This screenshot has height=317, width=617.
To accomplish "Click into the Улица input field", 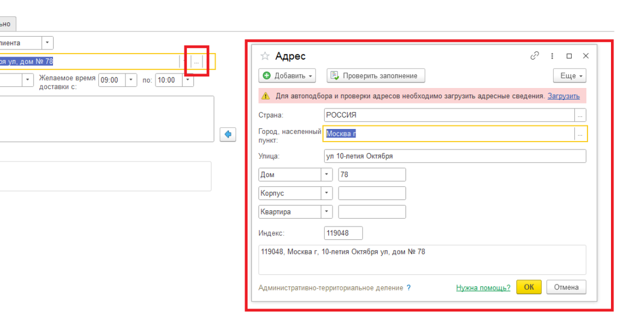I will [x=454, y=156].
